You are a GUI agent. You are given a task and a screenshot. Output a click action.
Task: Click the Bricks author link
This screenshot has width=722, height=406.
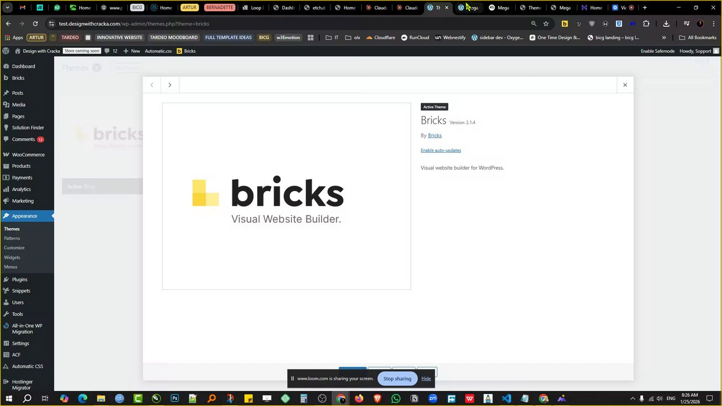point(434,135)
